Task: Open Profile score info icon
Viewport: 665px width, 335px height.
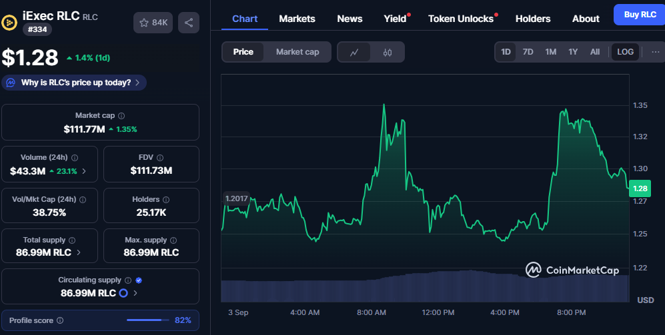Action: pyautogui.click(x=60, y=320)
